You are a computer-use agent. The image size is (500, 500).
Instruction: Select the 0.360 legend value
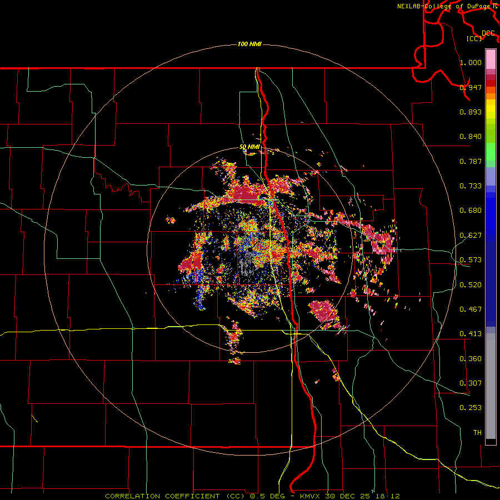click(x=471, y=359)
